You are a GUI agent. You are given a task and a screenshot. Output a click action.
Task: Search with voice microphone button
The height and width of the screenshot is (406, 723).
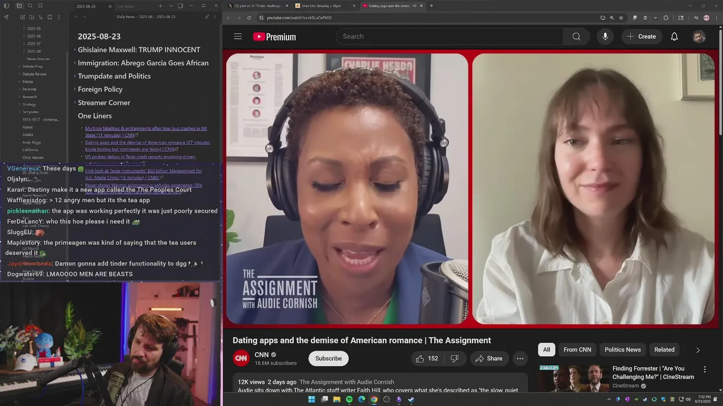[x=605, y=37]
